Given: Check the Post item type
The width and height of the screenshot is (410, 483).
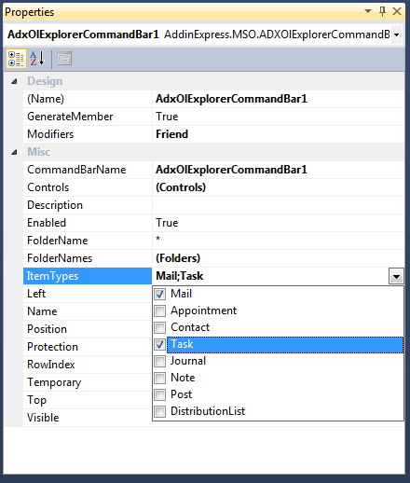Looking at the screenshot, I should pos(160,394).
